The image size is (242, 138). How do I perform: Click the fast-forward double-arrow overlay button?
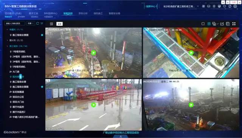point(239,2)
